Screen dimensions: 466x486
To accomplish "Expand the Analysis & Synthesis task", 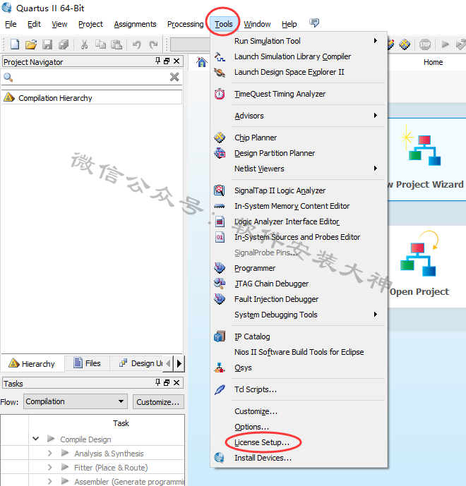I will click(x=50, y=453).
